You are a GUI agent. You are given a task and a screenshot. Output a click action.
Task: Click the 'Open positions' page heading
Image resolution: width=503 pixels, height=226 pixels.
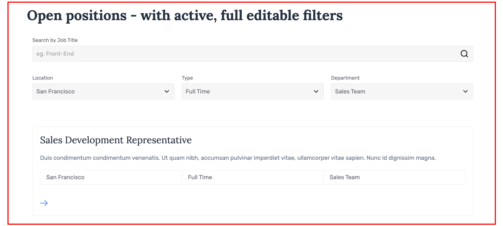coord(185,15)
